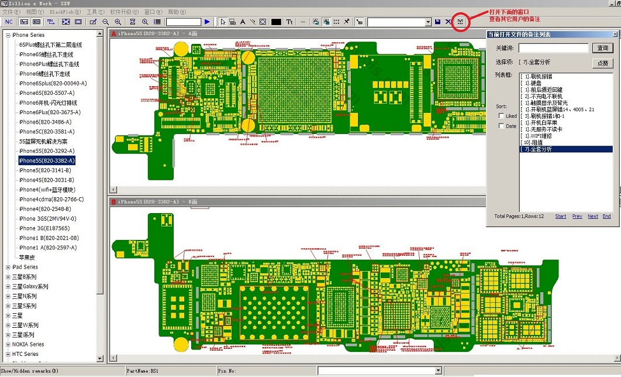Click the Next page link

pyautogui.click(x=592, y=216)
